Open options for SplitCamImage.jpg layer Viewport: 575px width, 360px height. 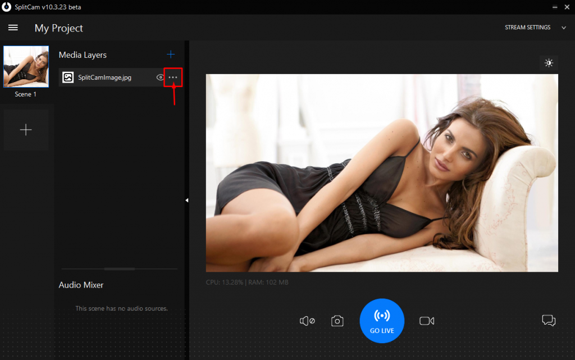coord(173,78)
